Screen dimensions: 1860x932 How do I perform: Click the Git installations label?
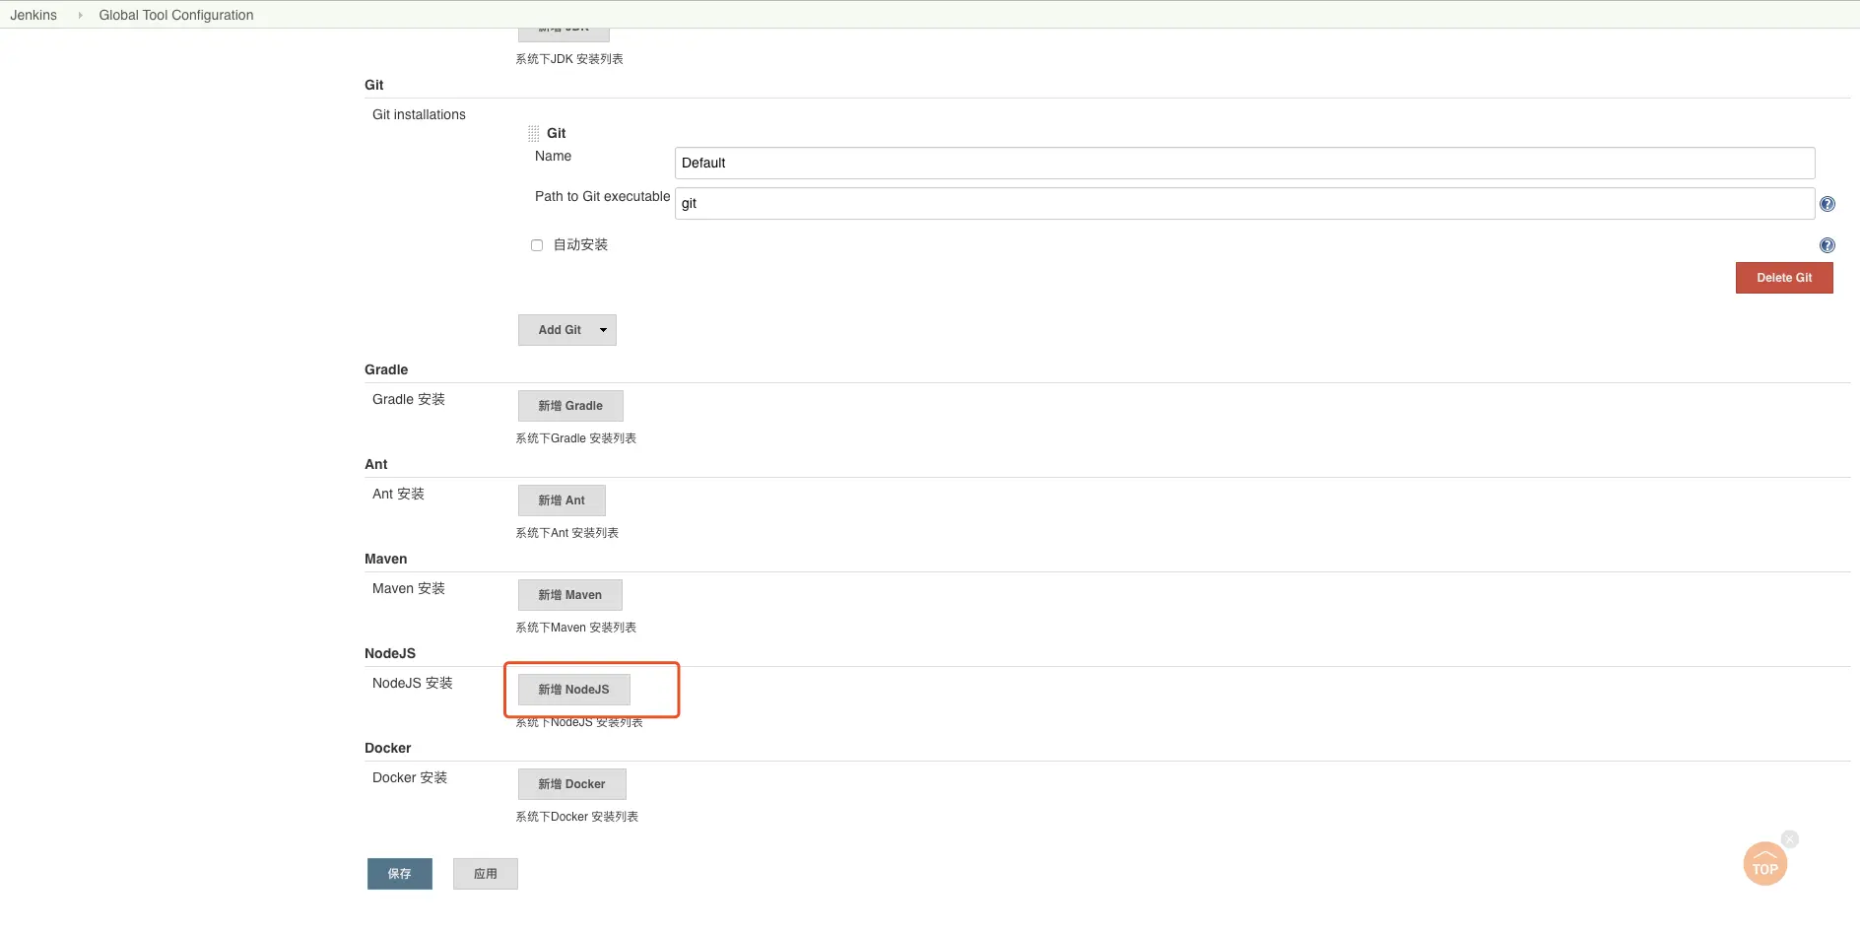(x=419, y=114)
